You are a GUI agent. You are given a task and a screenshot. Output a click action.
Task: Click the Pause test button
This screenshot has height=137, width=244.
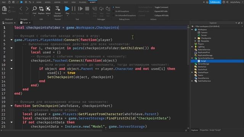74,9
